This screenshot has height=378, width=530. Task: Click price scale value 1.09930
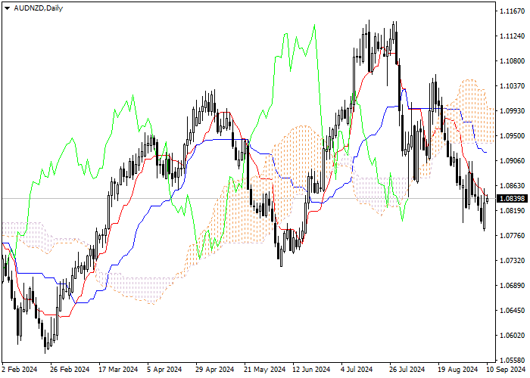[x=512, y=111]
